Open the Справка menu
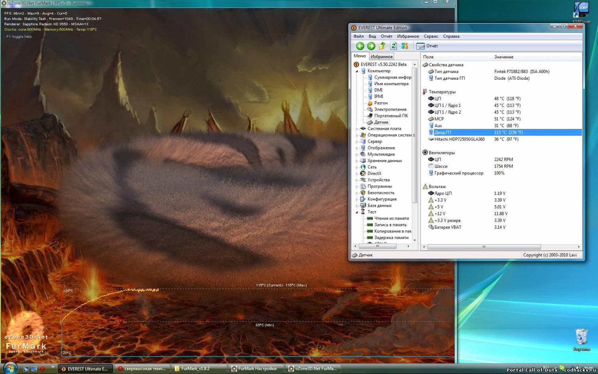598x374 pixels. (x=451, y=36)
